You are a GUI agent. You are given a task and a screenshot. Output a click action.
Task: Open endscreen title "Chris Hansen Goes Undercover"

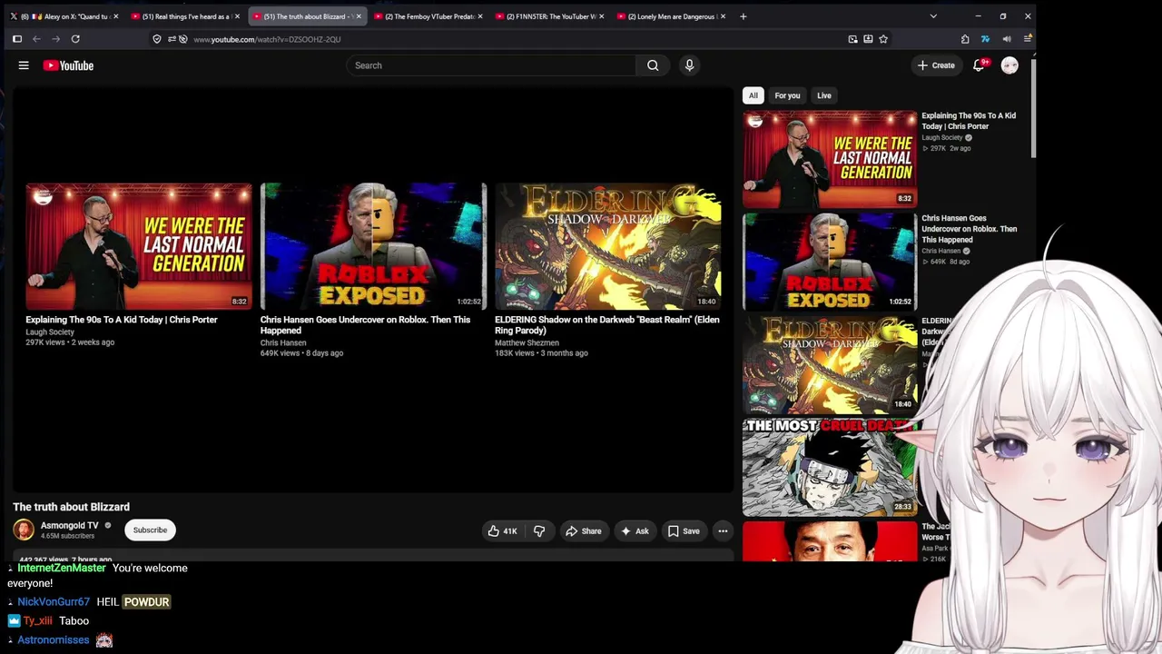pyautogui.click(x=365, y=325)
